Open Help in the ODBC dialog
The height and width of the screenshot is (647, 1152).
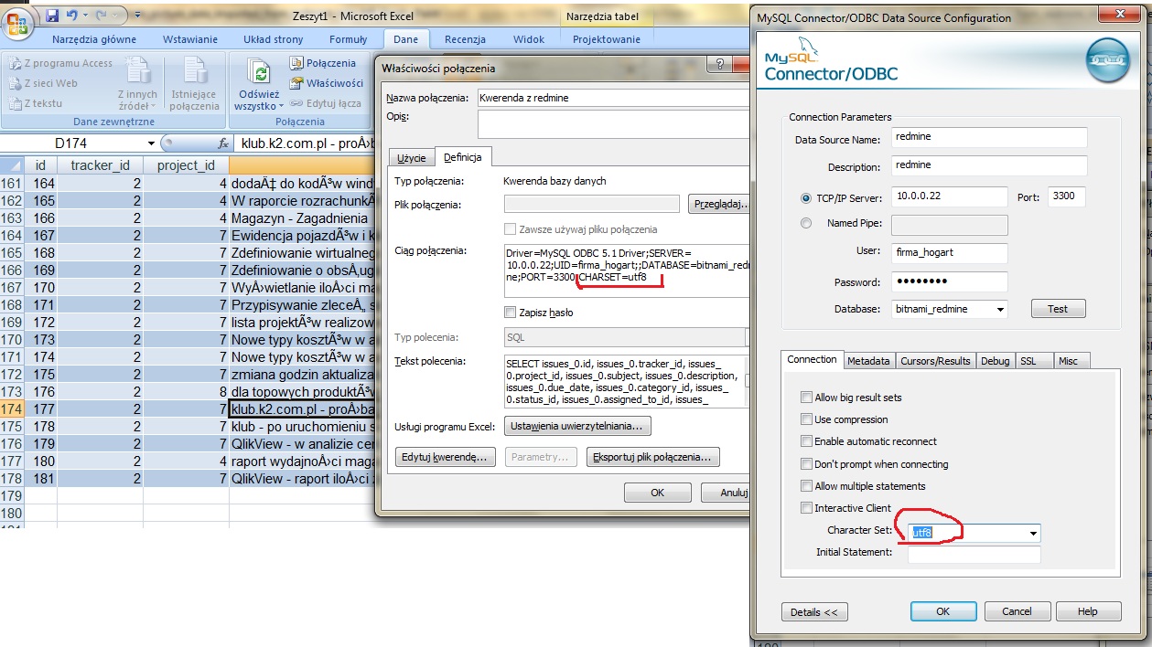click(1088, 611)
